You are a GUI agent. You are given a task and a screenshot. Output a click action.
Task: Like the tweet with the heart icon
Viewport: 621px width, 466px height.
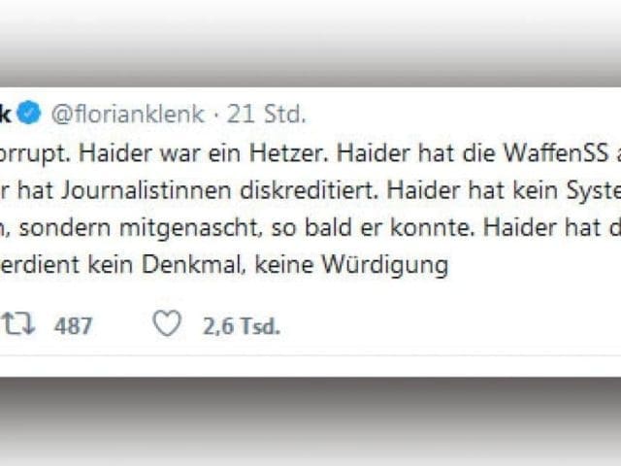[167, 324]
